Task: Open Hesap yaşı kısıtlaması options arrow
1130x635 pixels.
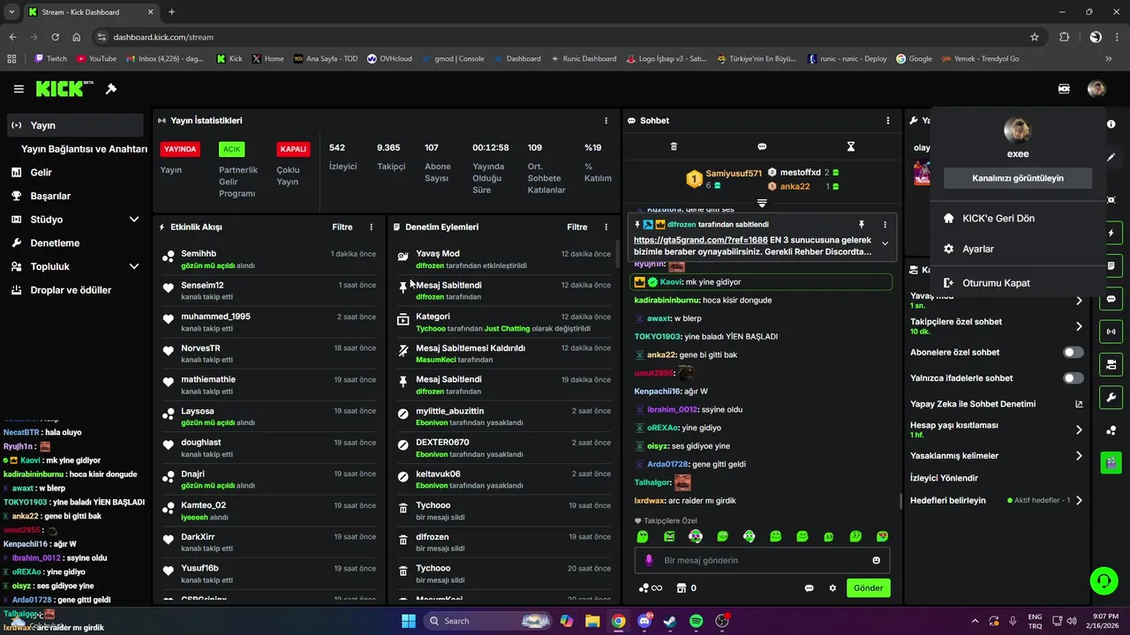Action: (1079, 430)
